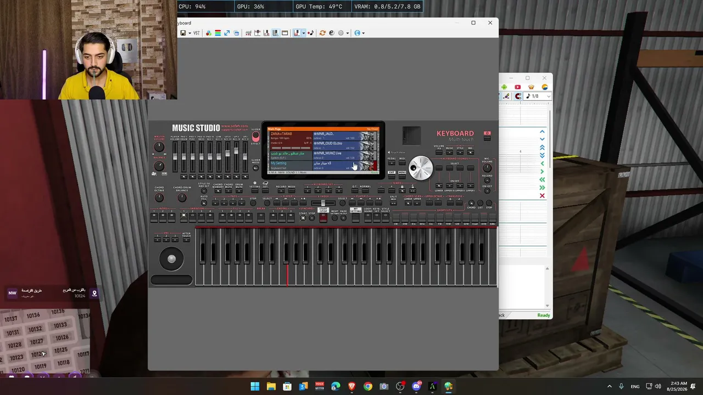Select @MNR_OUD ELctro sound on display
Image resolution: width=703 pixels, height=395 pixels.
[344, 146]
